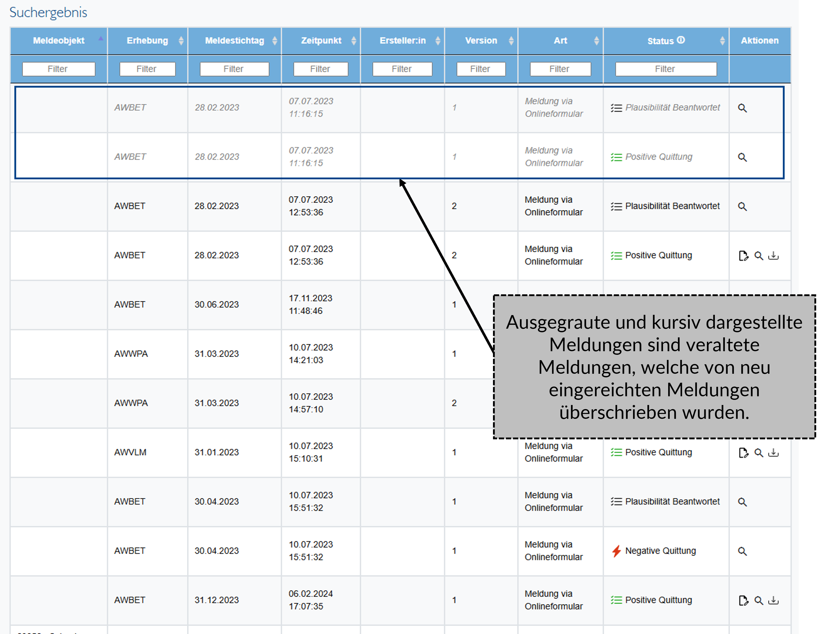Image resolution: width=819 pixels, height=634 pixels.
Task: Click the Meldestichtag column header
Action: (234, 40)
